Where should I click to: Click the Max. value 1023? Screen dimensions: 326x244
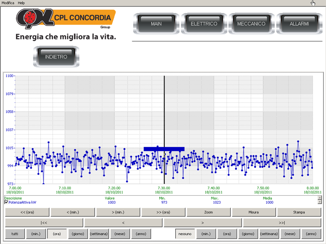pos(217,202)
